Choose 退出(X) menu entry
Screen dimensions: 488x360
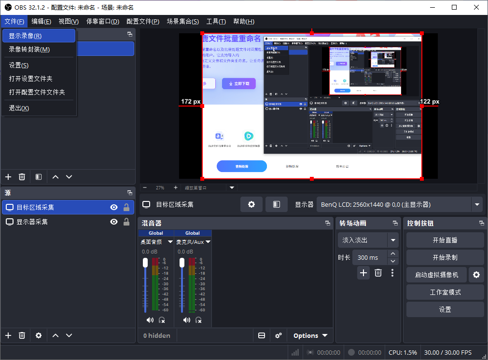[x=39, y=108]
